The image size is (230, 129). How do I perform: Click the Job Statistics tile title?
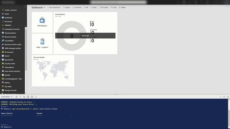(x=60, y=14)
